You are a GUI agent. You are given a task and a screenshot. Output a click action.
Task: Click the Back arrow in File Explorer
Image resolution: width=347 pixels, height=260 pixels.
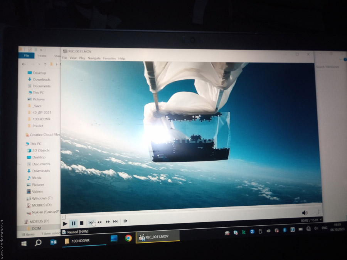click(x=24, y=64)
